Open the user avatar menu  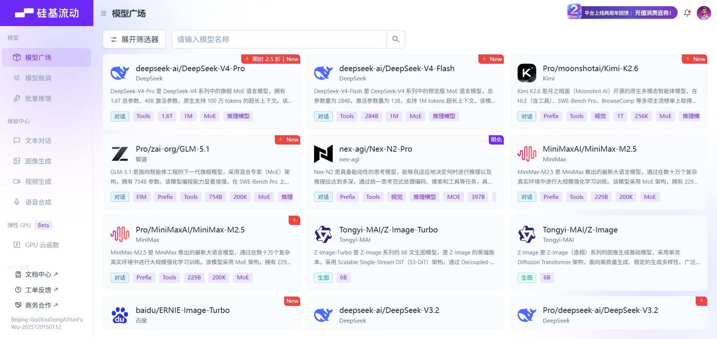click(704, 13)
